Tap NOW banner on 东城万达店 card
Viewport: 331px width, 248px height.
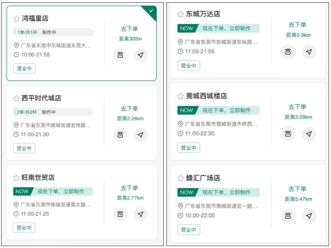[x=218, y=28]
